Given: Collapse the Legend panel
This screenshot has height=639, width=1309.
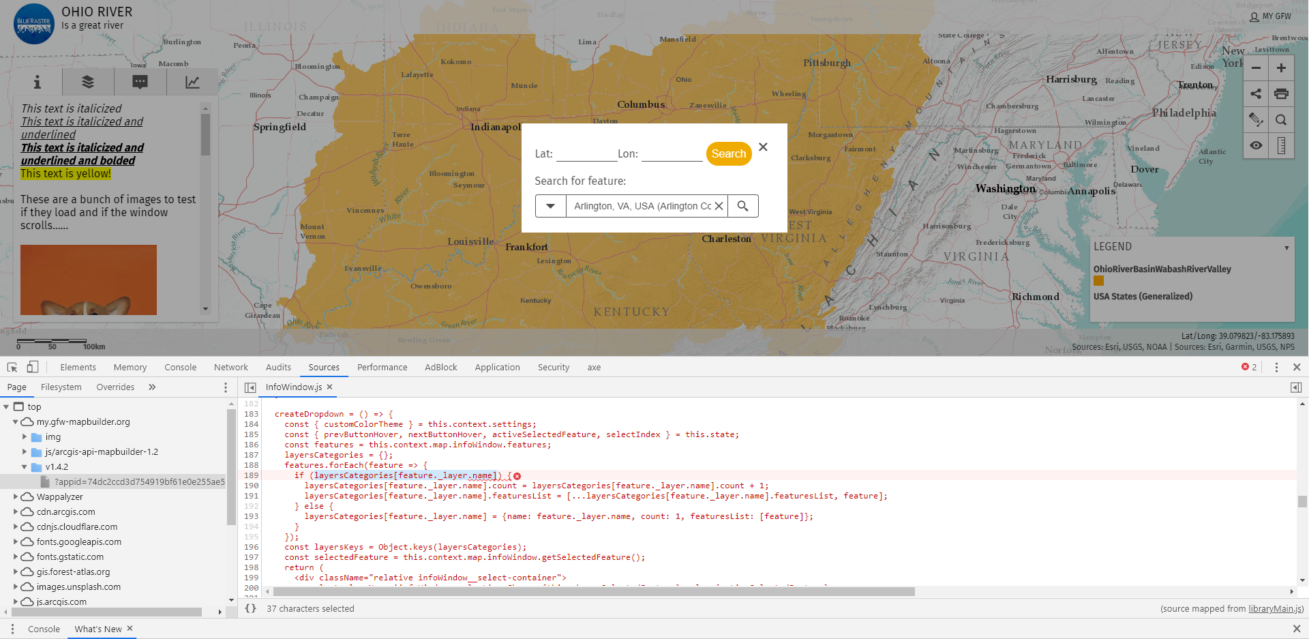Looking at the screenshot, I should coord(1287,247).
